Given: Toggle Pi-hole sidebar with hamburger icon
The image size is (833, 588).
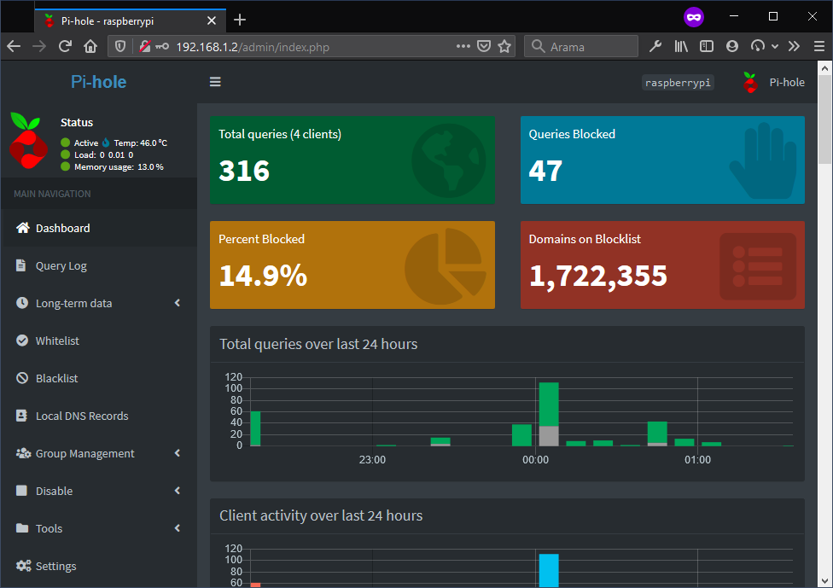Looking at the screenshot, I should coord(215,82).
